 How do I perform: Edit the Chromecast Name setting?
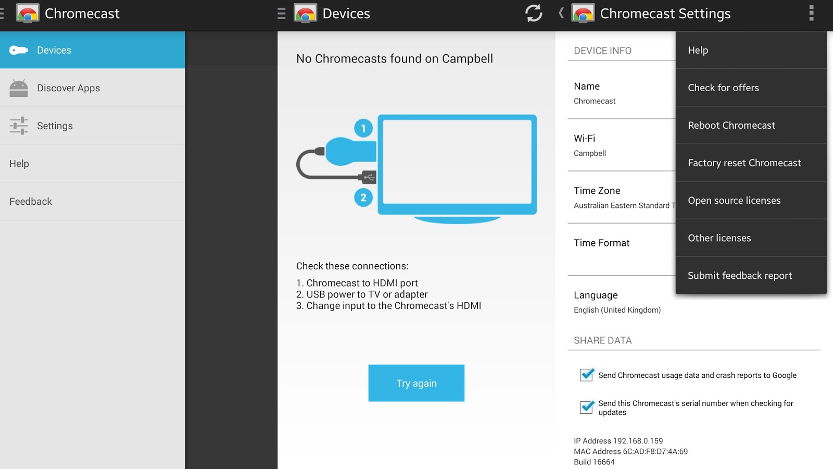[x=622, y=93]
